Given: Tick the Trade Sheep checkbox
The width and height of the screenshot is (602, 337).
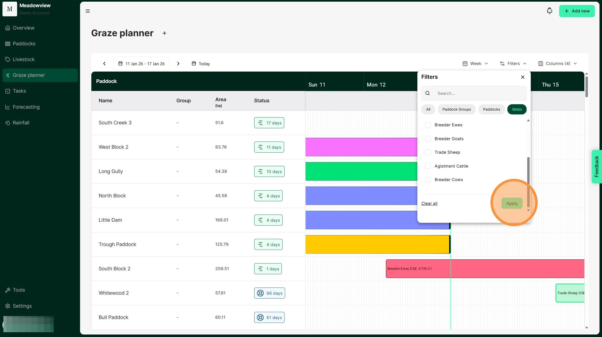Looking at the screenshot, I should 428,152.
